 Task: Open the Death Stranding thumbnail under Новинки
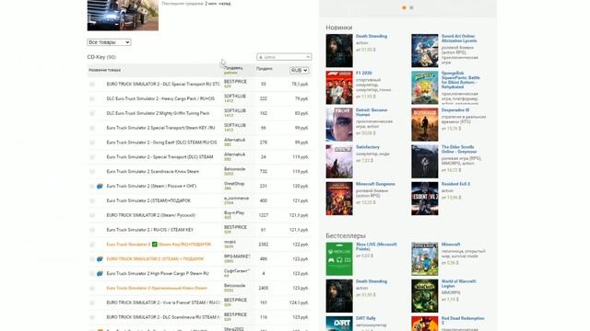click(x=339, y=51)
